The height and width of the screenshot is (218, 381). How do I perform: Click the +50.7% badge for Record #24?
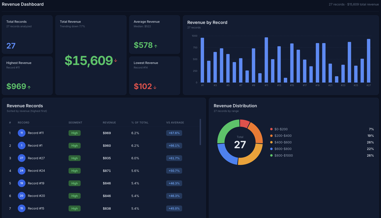point(174,171)
